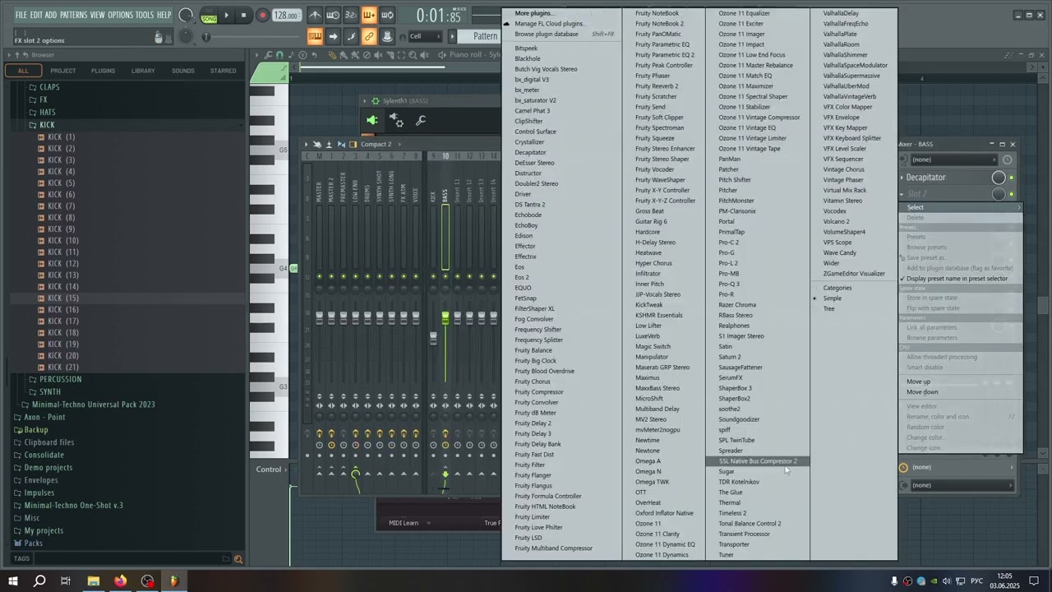Select the piano roll pencil draw tool
Viewport: 1052px width, 592px height.
pyautogui.click(x=332, y=55)
